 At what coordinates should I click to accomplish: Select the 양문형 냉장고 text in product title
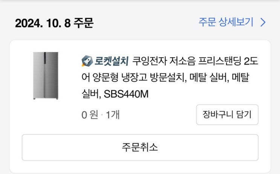(x=119, y=78)
